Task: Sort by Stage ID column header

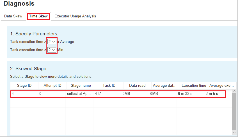Action: (x=24, y=86)
